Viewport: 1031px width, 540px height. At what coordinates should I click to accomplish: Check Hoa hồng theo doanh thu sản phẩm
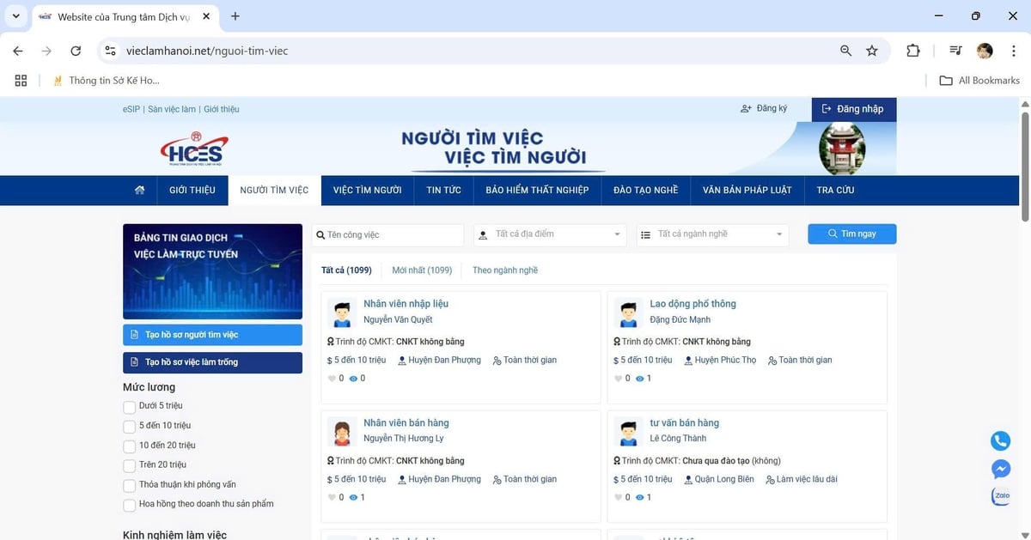click(x=130, y=505)
